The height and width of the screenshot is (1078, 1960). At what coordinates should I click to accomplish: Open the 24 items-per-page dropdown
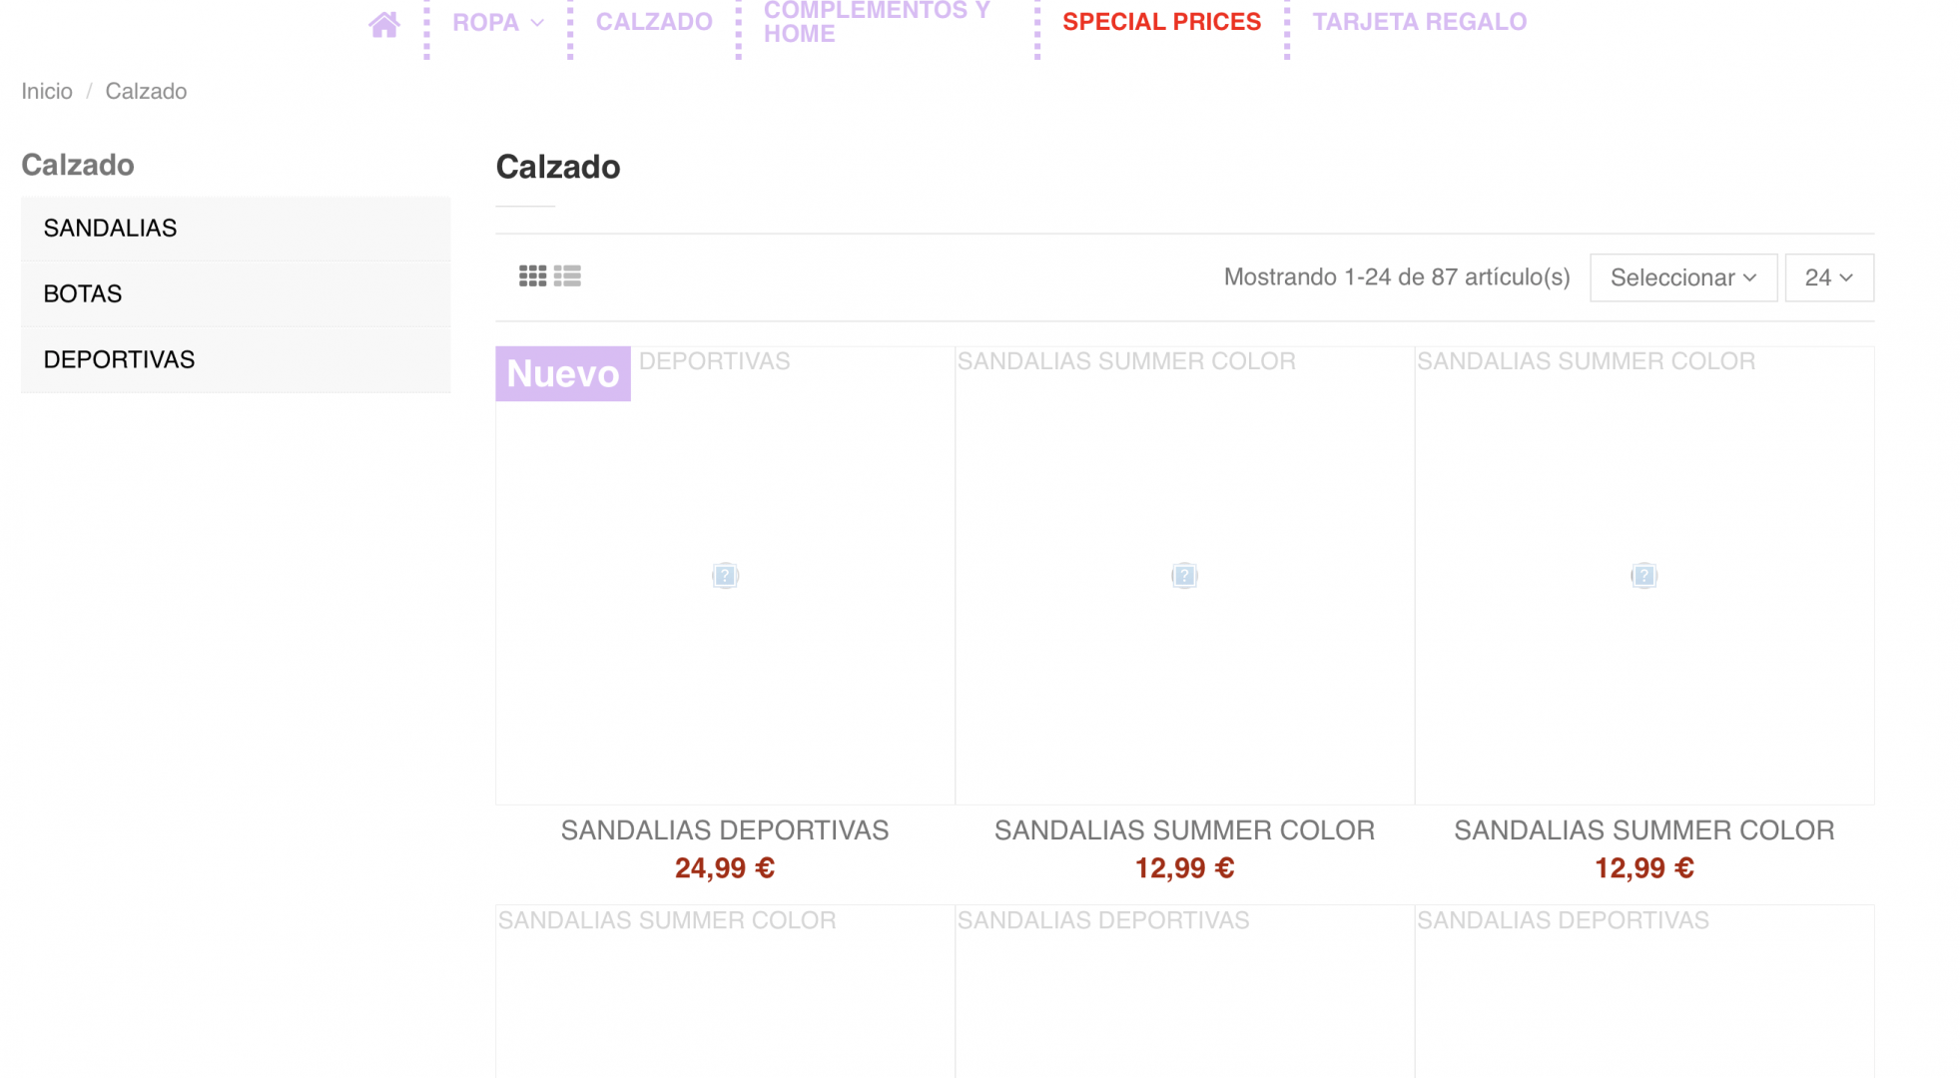(x=1829, y=277)
